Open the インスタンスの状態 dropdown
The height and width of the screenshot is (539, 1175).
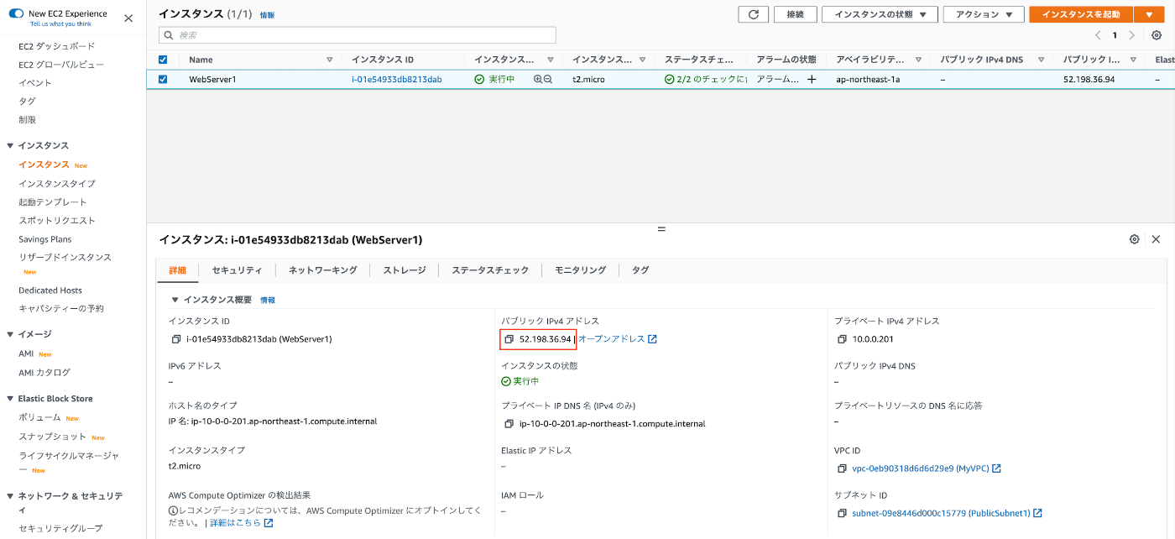tap(880, 14)
